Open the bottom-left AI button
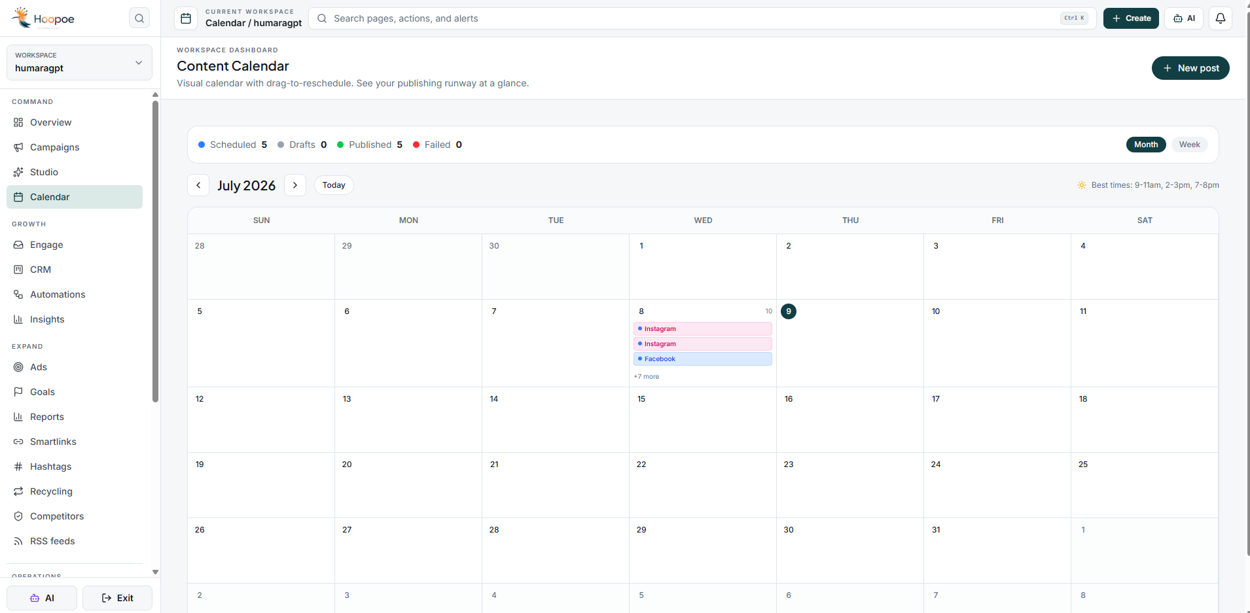 tap(42, 598)
